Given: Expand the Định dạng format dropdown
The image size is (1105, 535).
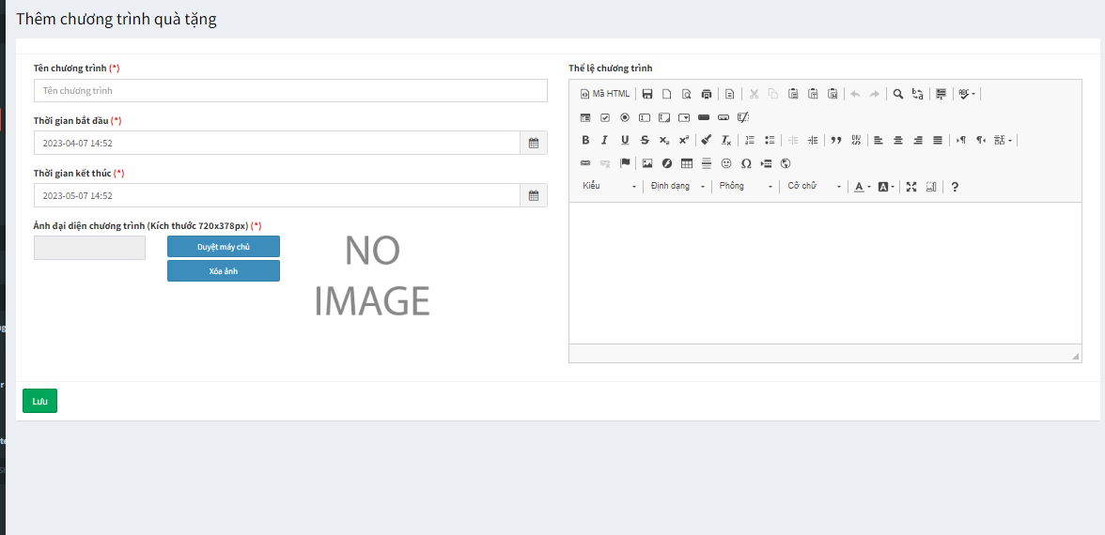Looking at the screenshot, I should 677,187.
